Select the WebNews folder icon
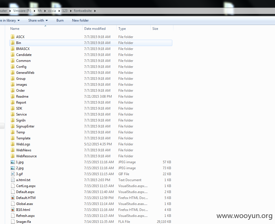Screen dimensions: 275x224 12,150
